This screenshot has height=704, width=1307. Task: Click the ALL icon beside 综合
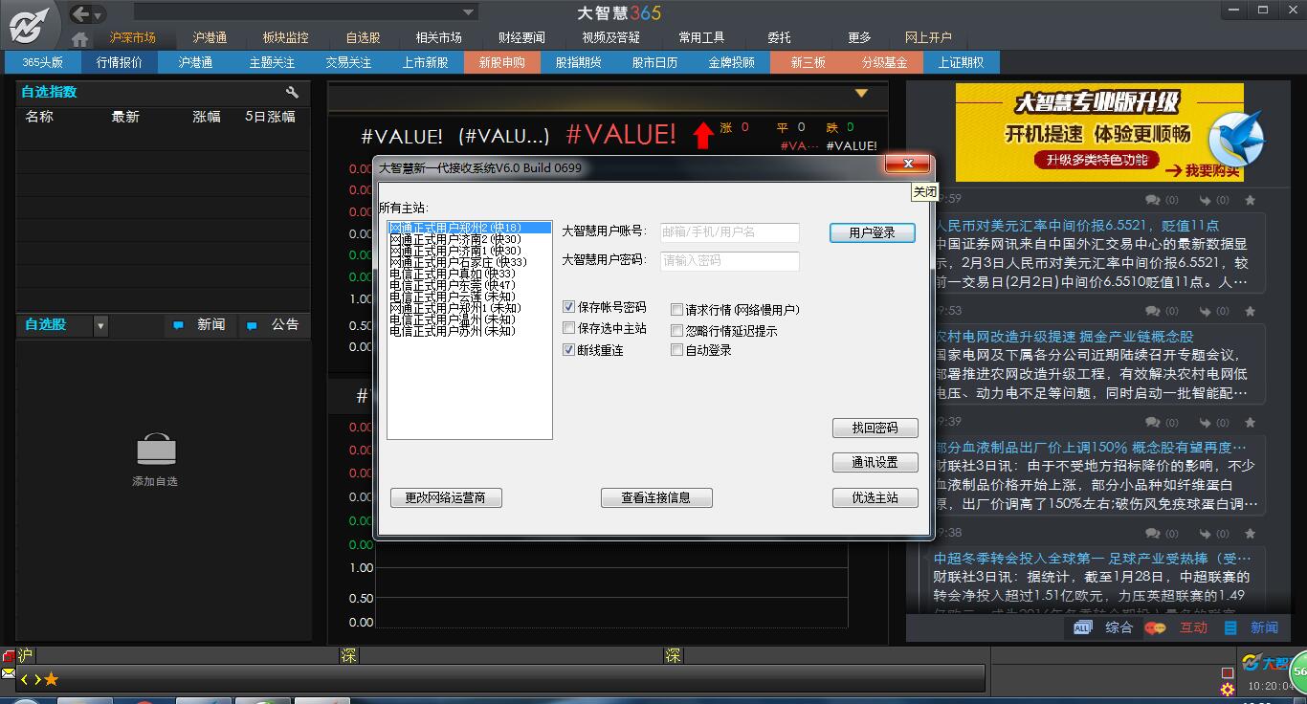pyautogui.click(x=1082, y=627)
